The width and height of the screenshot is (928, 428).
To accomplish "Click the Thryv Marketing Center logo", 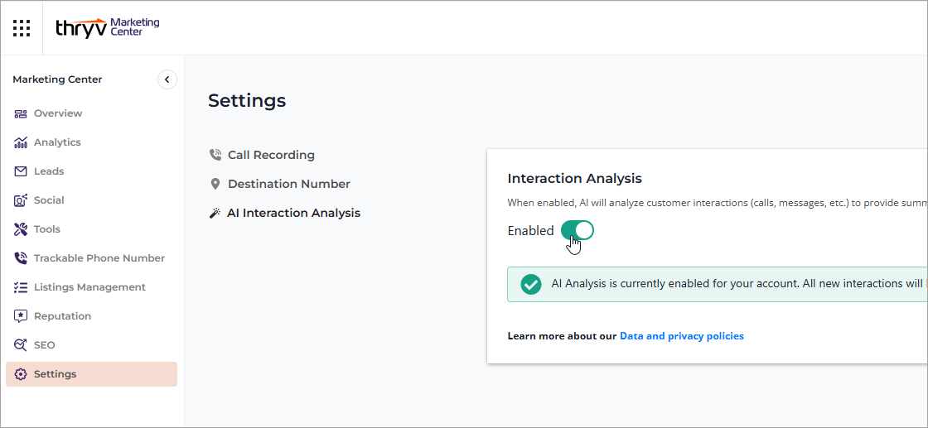I will point(107,27).
